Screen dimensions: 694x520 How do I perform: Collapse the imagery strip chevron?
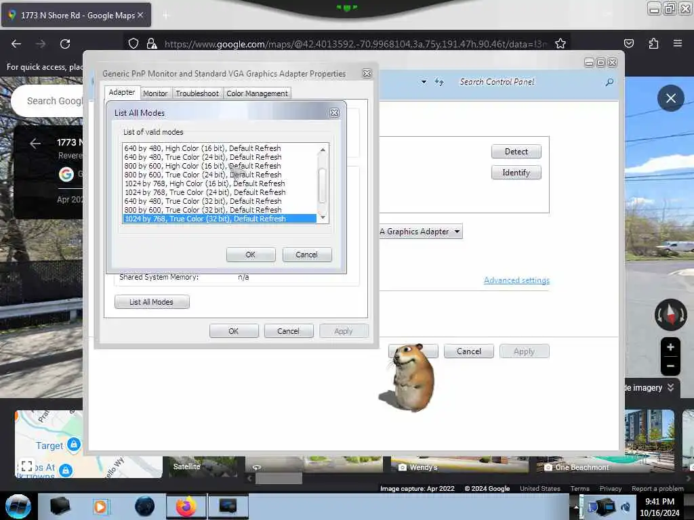point(670,388)
